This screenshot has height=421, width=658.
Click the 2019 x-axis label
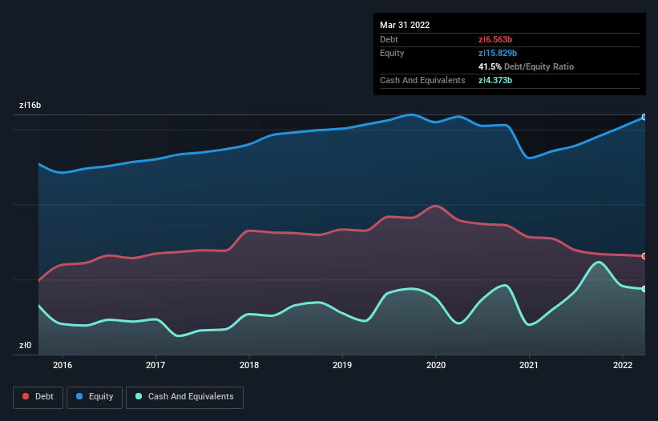click(x=342, y=365)
